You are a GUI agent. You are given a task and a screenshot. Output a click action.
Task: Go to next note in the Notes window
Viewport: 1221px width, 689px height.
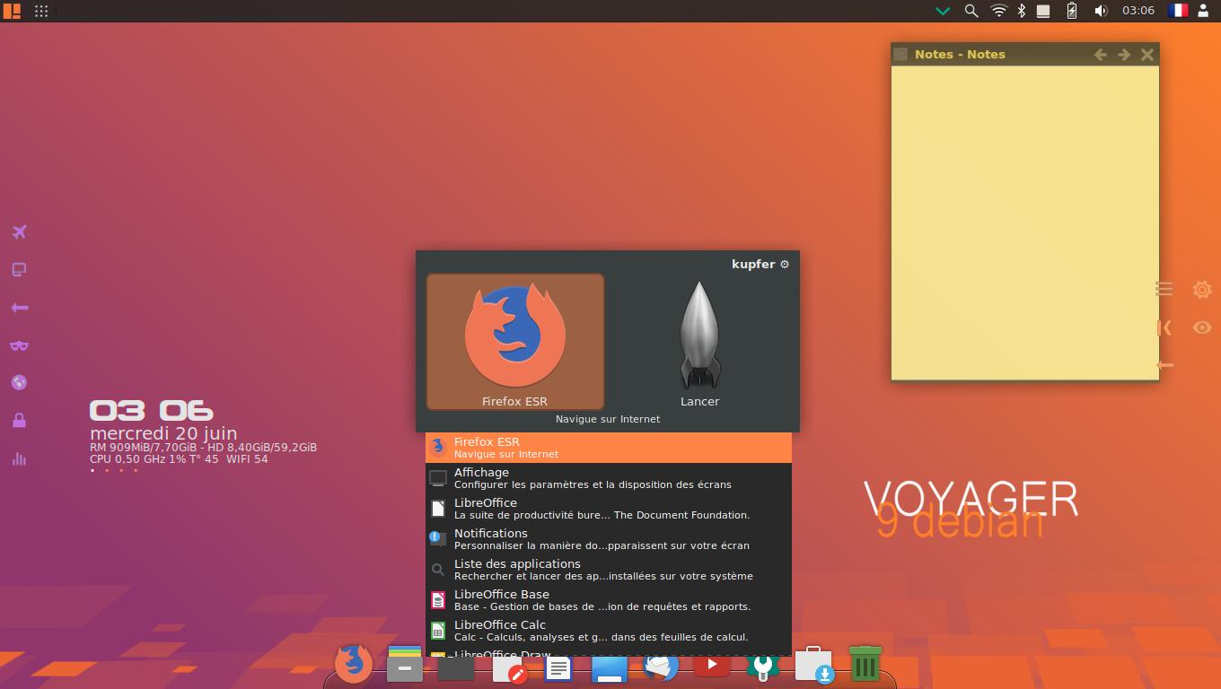point(1124,55)
